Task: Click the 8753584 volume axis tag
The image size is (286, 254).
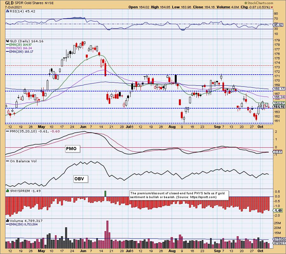Action: [x=279, y=239]
